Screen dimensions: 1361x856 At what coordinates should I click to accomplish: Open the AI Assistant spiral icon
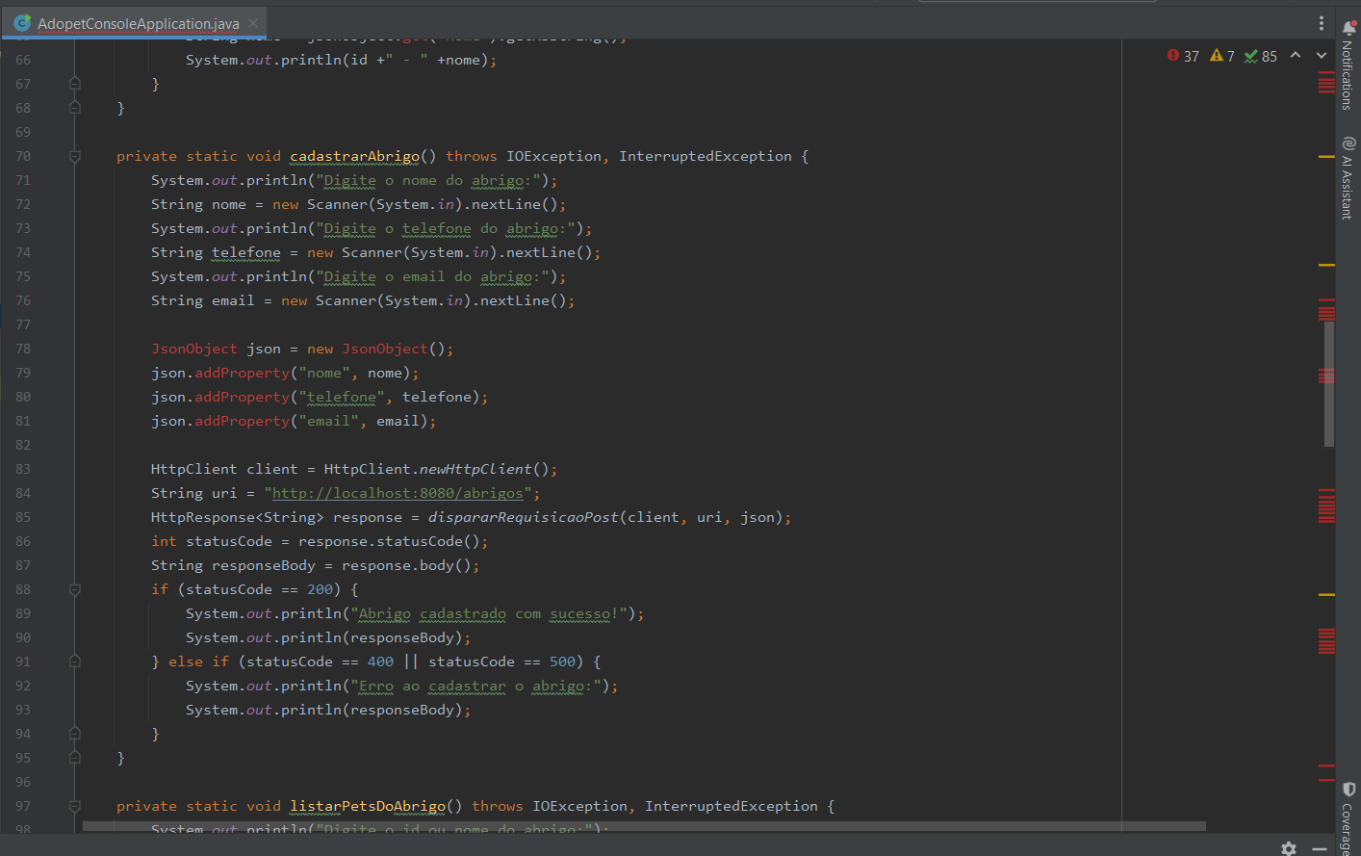(1348, 143)
